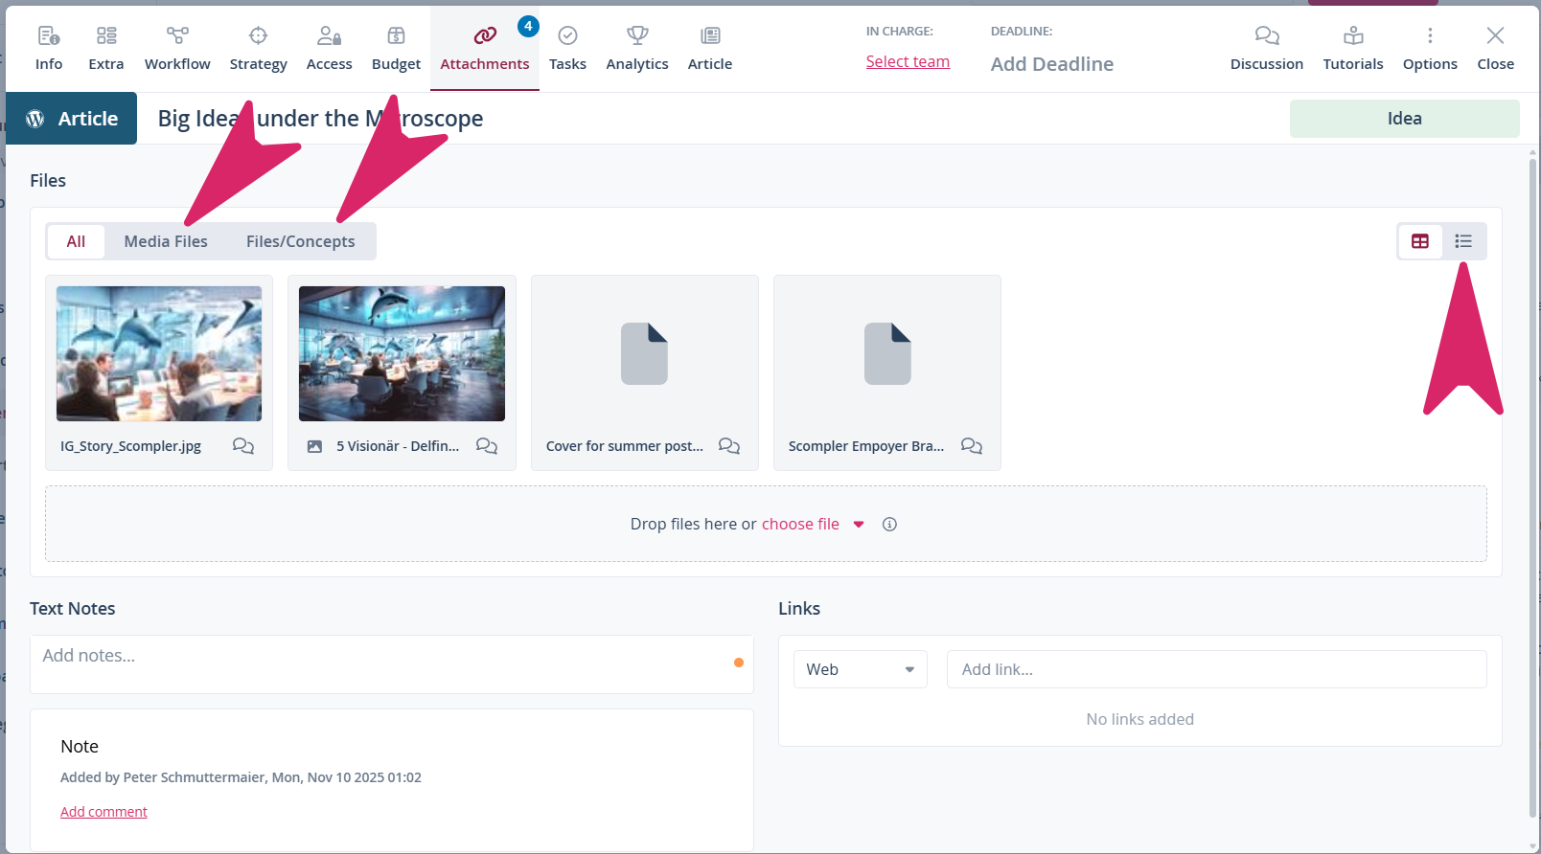Switch to the Tasks tab
1541x854 pixels.
(567, 48)
